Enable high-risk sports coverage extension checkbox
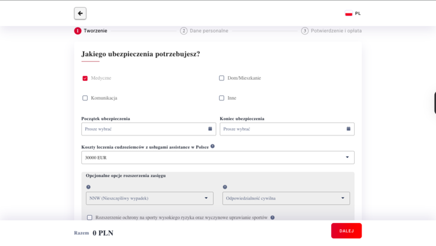The width and height of the screenshot is (436, 246). [x=90, y=218]
